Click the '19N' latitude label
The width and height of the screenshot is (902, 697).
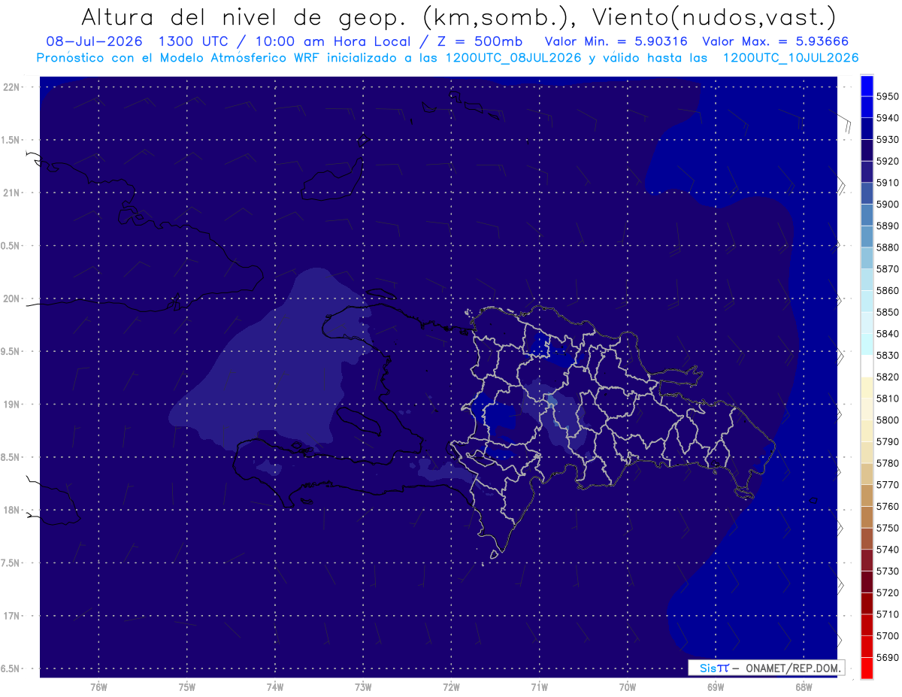[x=11, y=405]
